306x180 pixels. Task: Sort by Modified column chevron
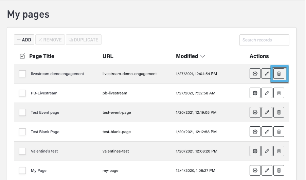(203, 56)
